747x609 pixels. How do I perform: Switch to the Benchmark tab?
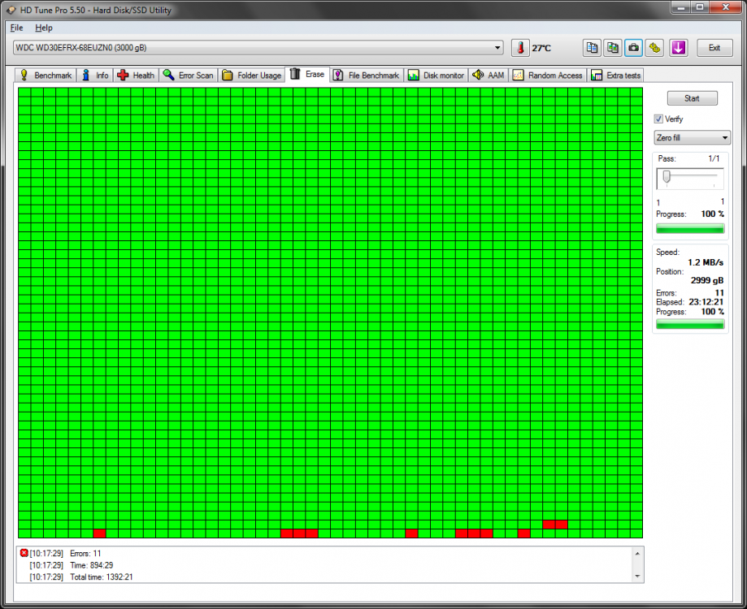[x=46, y=76]
